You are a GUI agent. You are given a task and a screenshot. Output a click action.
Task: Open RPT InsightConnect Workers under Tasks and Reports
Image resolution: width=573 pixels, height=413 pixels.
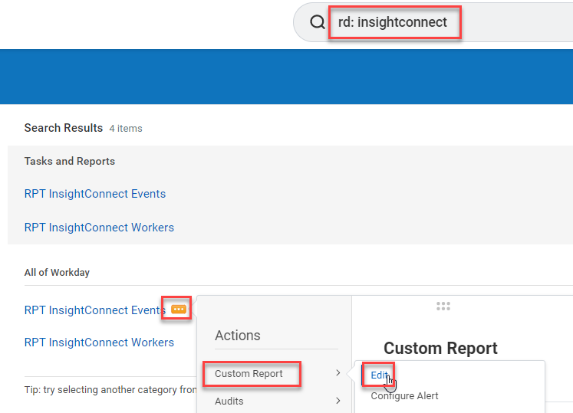[99, 228]
